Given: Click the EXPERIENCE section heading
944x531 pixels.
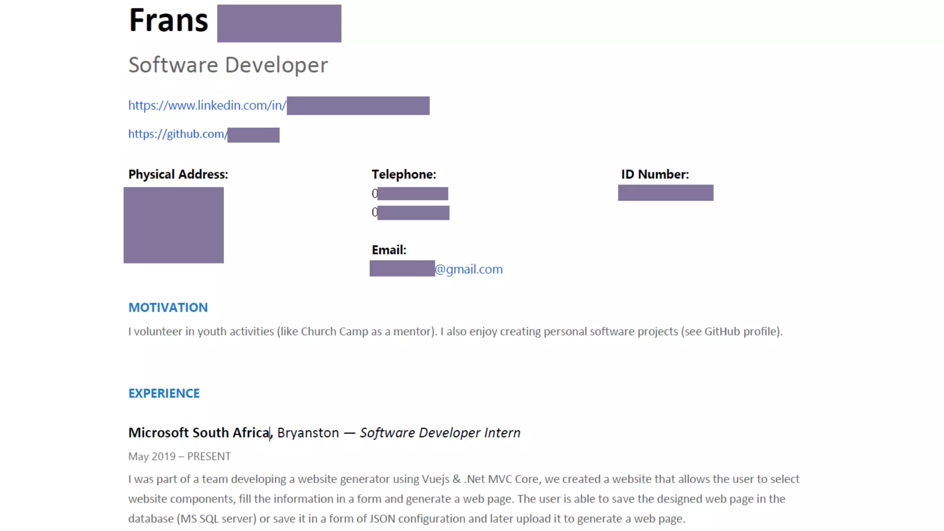Looking at the screenshot, I should click(164, 393).
